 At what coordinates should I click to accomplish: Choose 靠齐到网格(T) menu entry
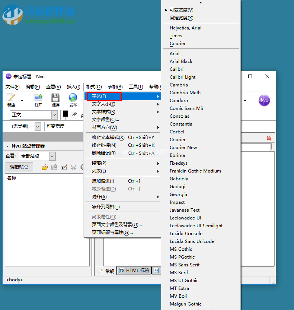coord(123,207)
